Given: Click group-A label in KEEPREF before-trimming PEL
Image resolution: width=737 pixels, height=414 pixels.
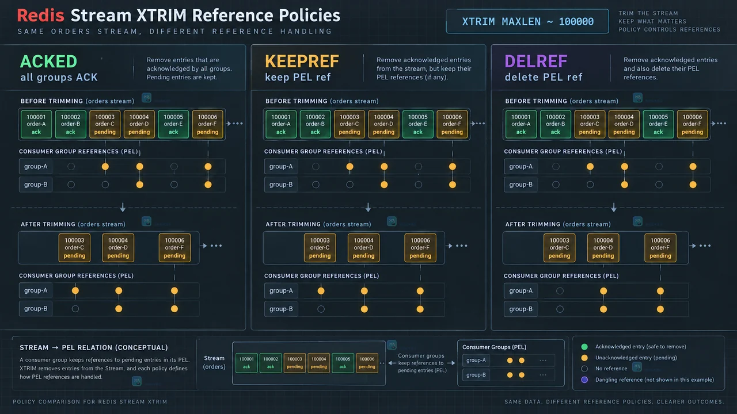Looking at the screenshot, I should [x=281, y=167].
